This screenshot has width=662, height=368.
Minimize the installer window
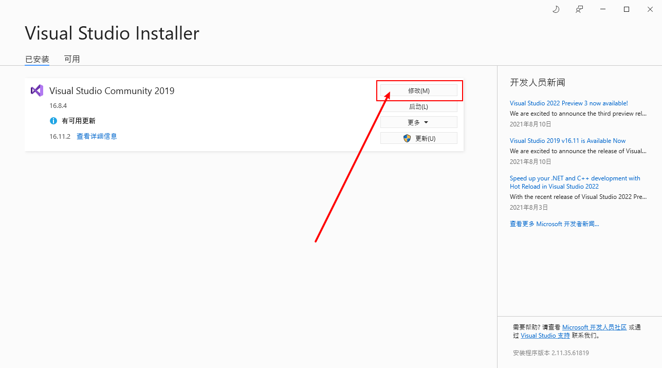pyautogui.click(x=603, y=9)
